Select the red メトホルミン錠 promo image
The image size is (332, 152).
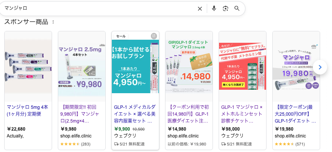(x=242, y=66)
